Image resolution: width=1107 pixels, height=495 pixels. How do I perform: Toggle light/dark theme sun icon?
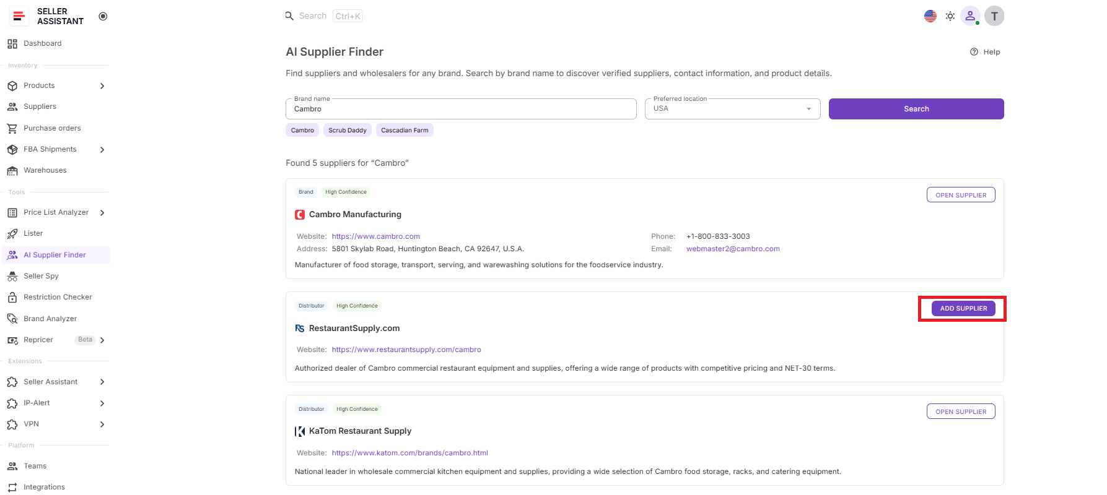tap(950, 16)
